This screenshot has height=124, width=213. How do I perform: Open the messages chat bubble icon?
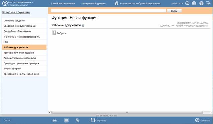coord(187,3)
